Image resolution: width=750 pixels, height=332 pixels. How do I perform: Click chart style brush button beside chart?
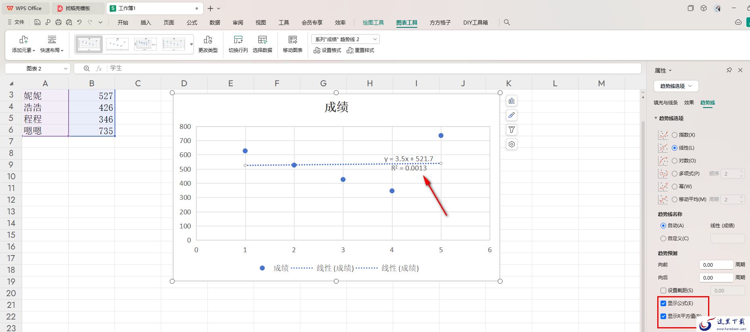[512, 115]
